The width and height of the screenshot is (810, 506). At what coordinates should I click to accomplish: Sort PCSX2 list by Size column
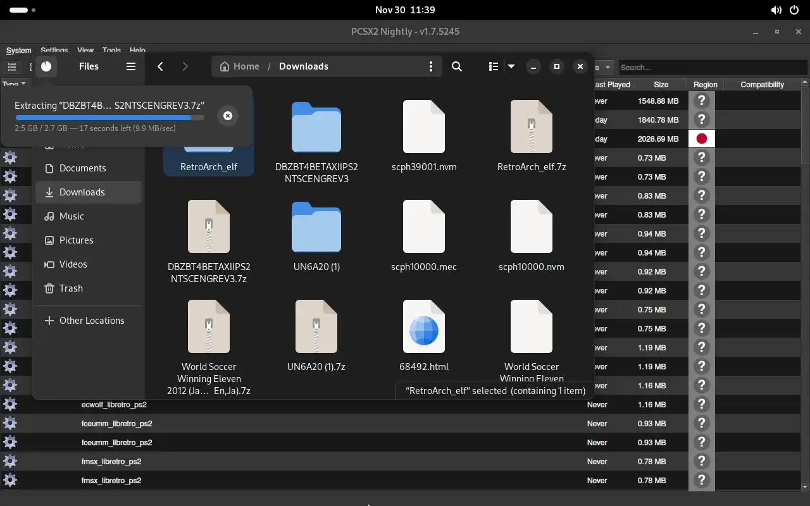661,84
